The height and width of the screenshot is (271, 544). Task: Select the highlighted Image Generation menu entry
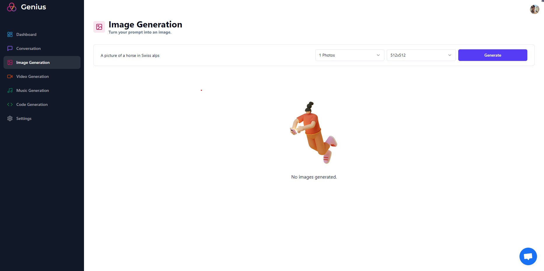(33, 62)
